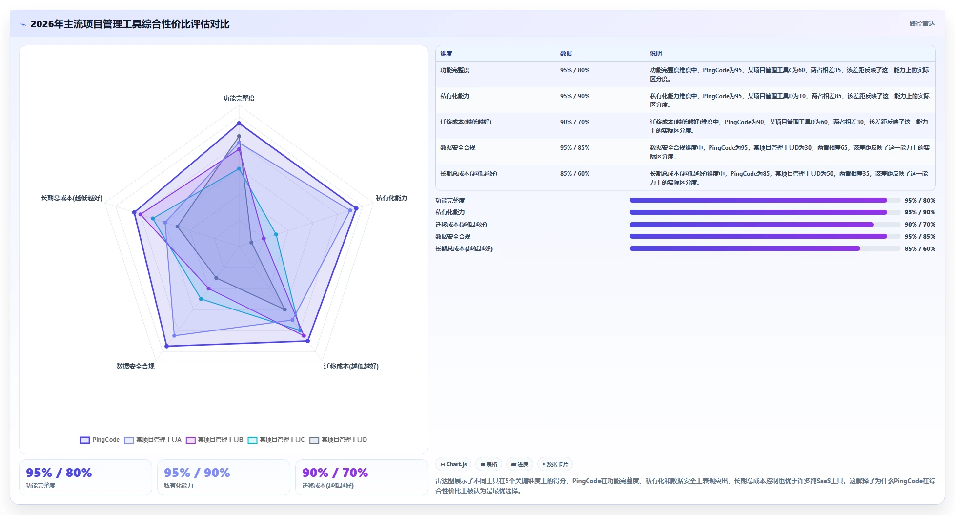This screenshot has height=515, width=955.
Task: Click the 85% / 60% table value
Action: [x=574, y=174]
